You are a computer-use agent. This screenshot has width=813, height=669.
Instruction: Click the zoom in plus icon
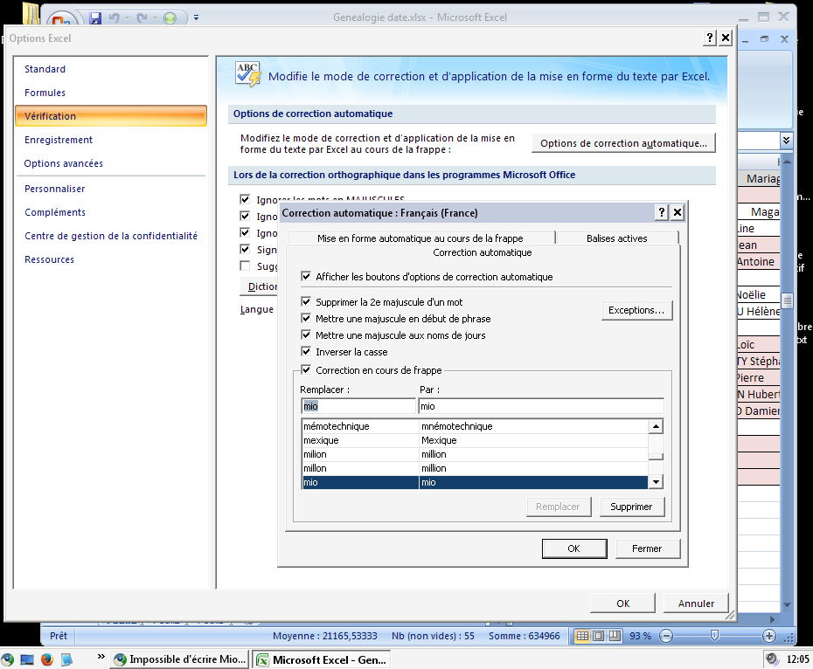coord(769,636)
